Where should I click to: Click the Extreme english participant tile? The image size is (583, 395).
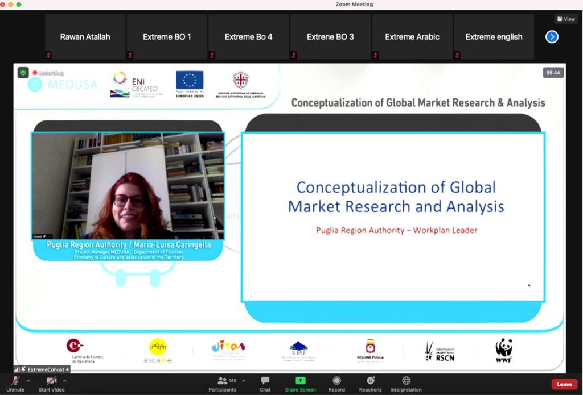(494, 37)
